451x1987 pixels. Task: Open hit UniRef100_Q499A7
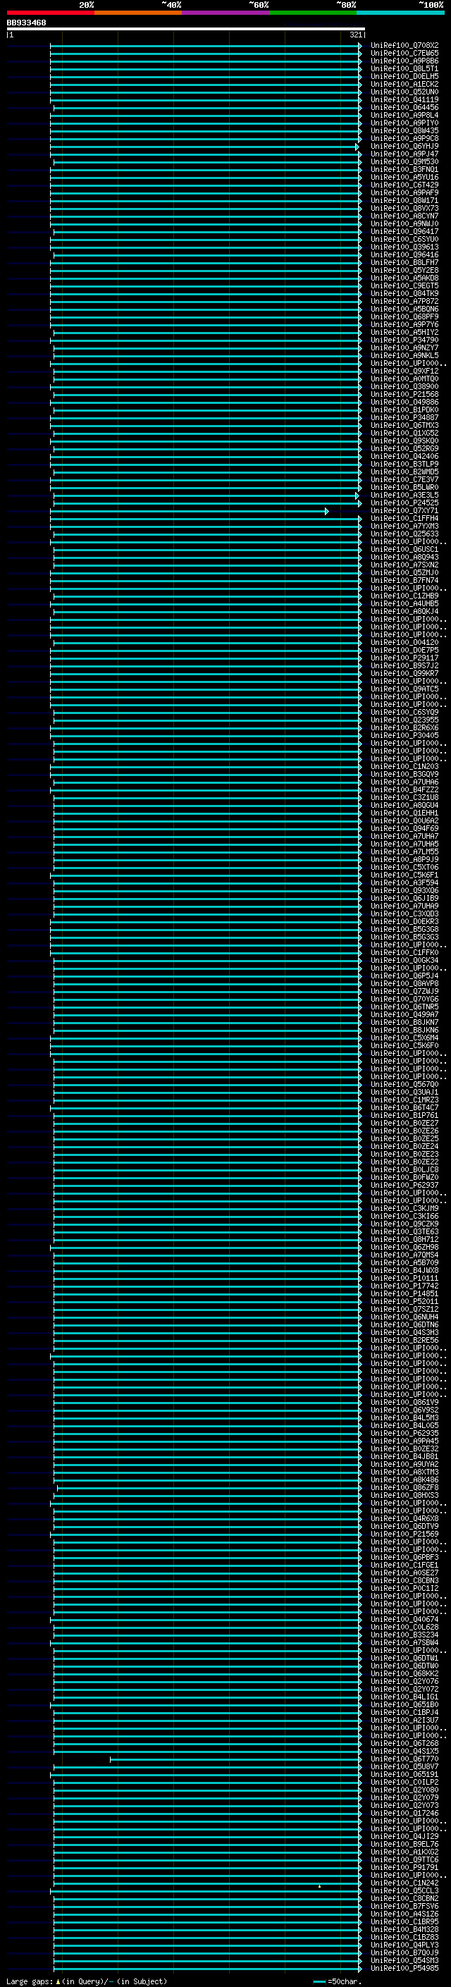(404, 1015)
